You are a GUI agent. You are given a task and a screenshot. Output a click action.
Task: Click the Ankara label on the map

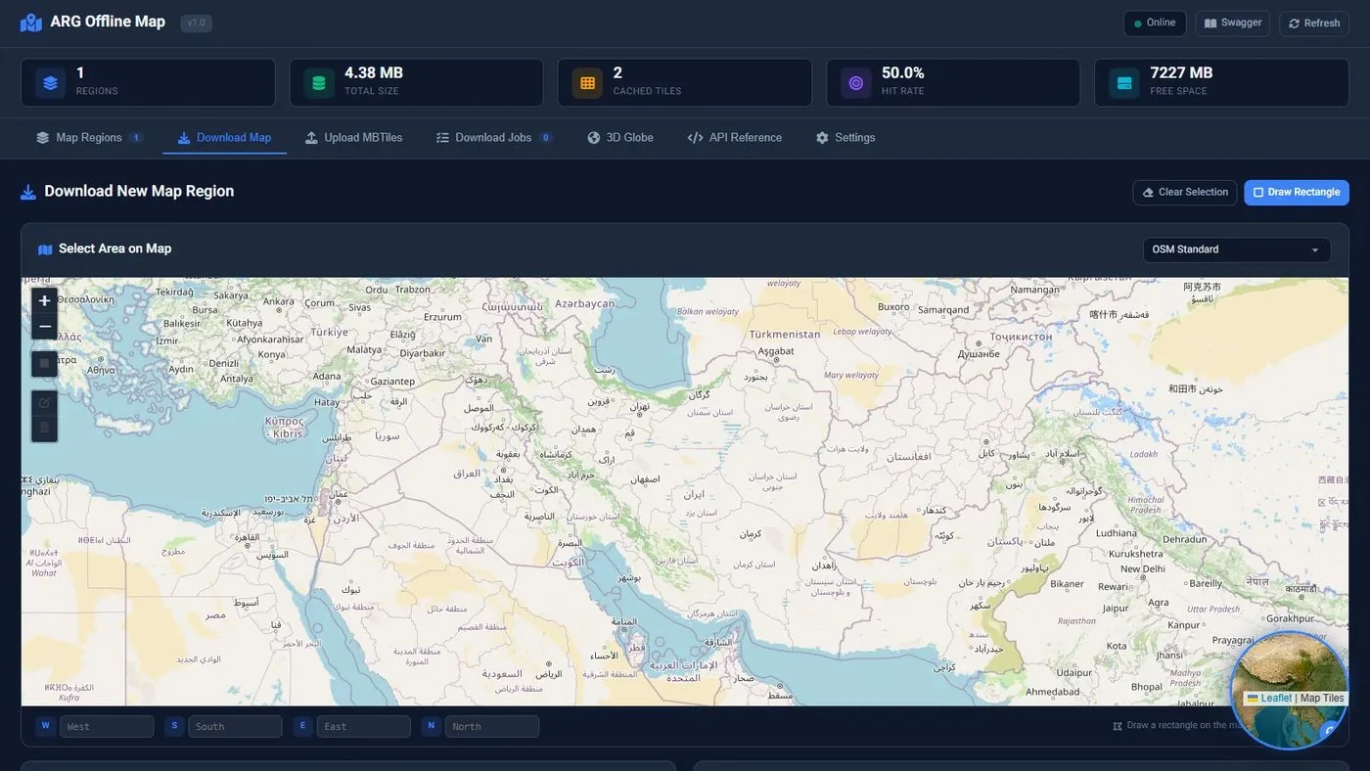(279, 301)
